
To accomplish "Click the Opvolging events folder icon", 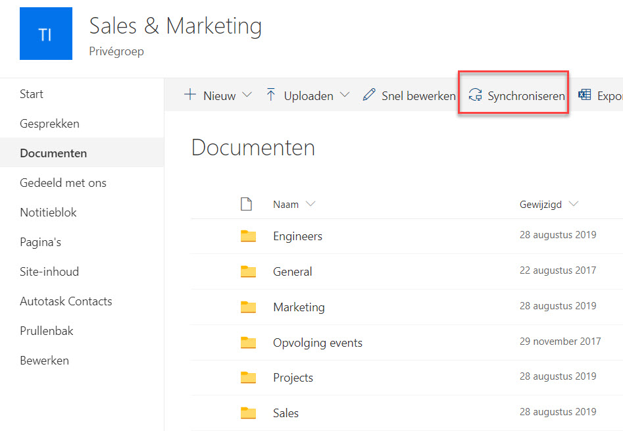I will pyautogui.click(x=248, y=342).
